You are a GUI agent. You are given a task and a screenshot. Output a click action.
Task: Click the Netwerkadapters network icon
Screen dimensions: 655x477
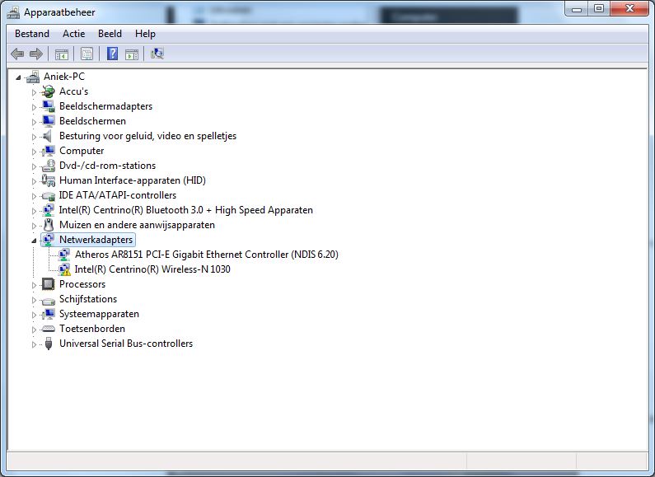(x=49, y=240)
